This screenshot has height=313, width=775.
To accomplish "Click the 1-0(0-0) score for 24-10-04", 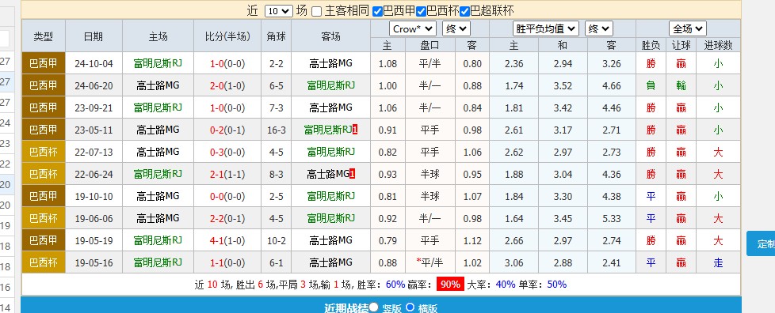I will (x=227, y=63).
